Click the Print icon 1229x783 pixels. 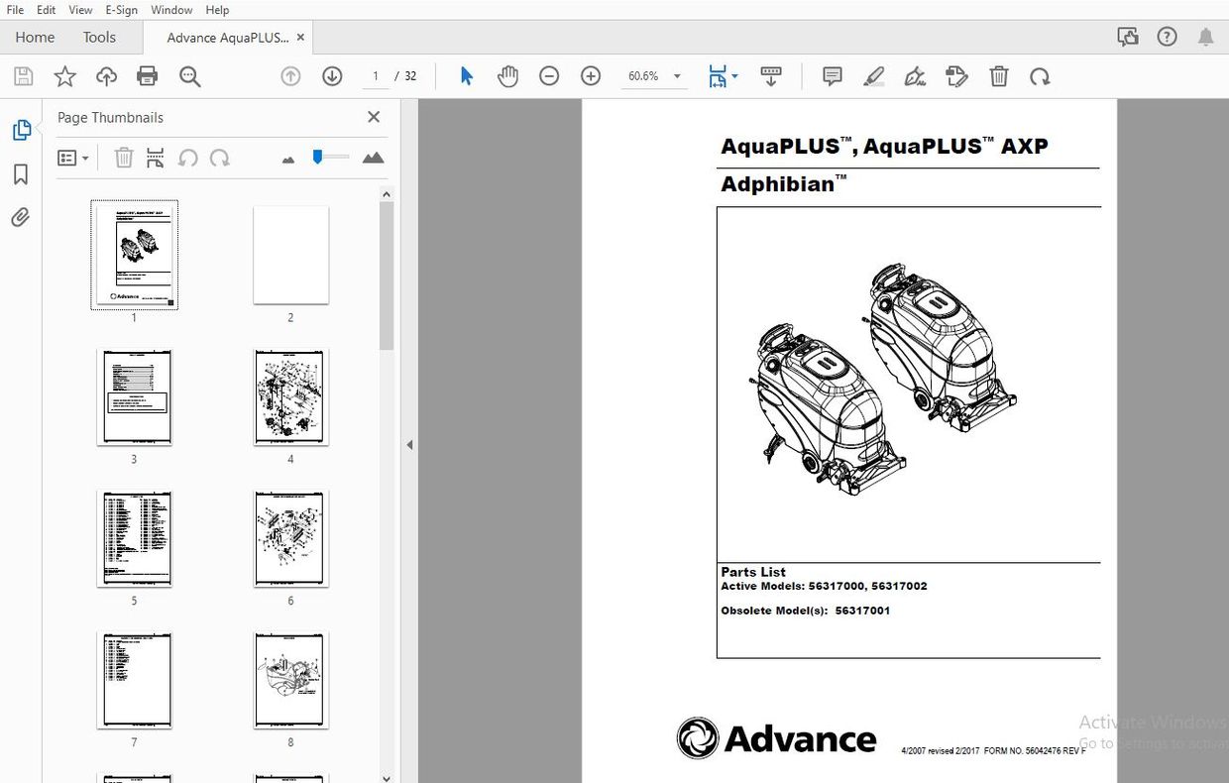pyautogui.click(x=147, y=76)
